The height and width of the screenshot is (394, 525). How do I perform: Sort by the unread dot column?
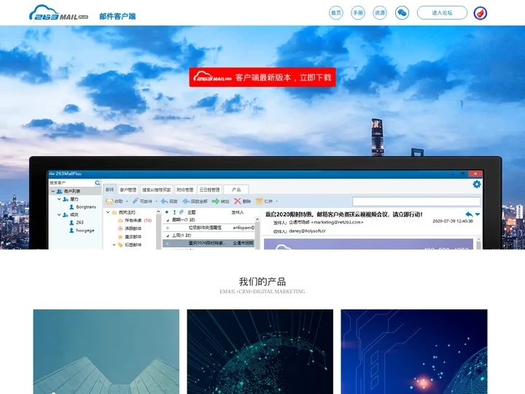tap(167, 212)
